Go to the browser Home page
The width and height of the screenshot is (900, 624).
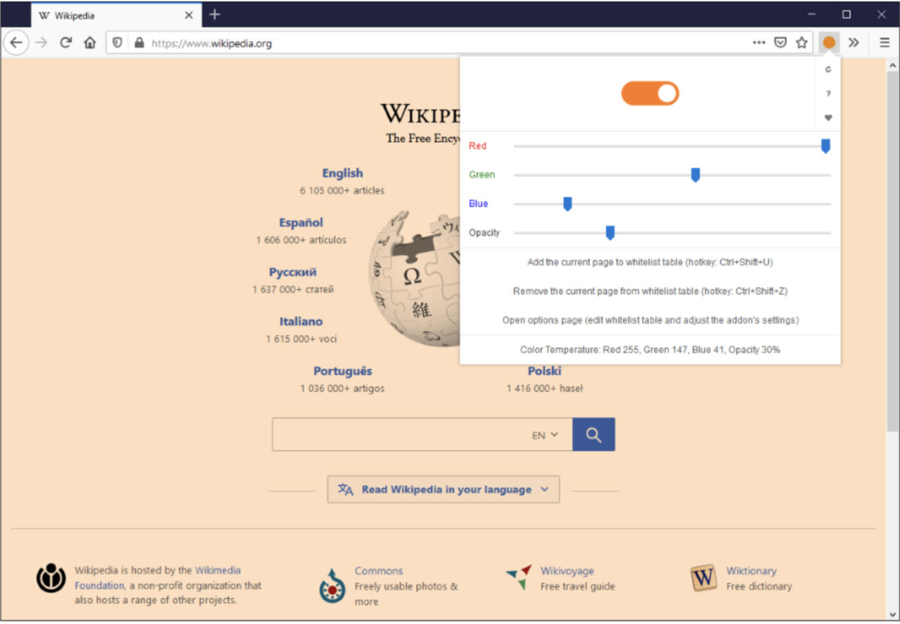(90, 42)
